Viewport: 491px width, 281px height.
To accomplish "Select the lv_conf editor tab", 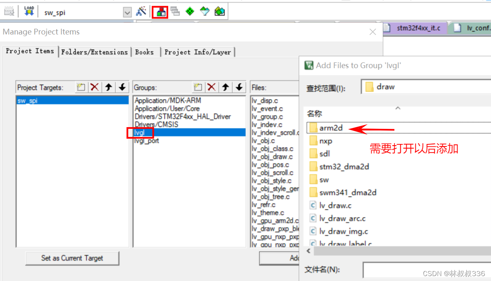I will click(472, 28).
